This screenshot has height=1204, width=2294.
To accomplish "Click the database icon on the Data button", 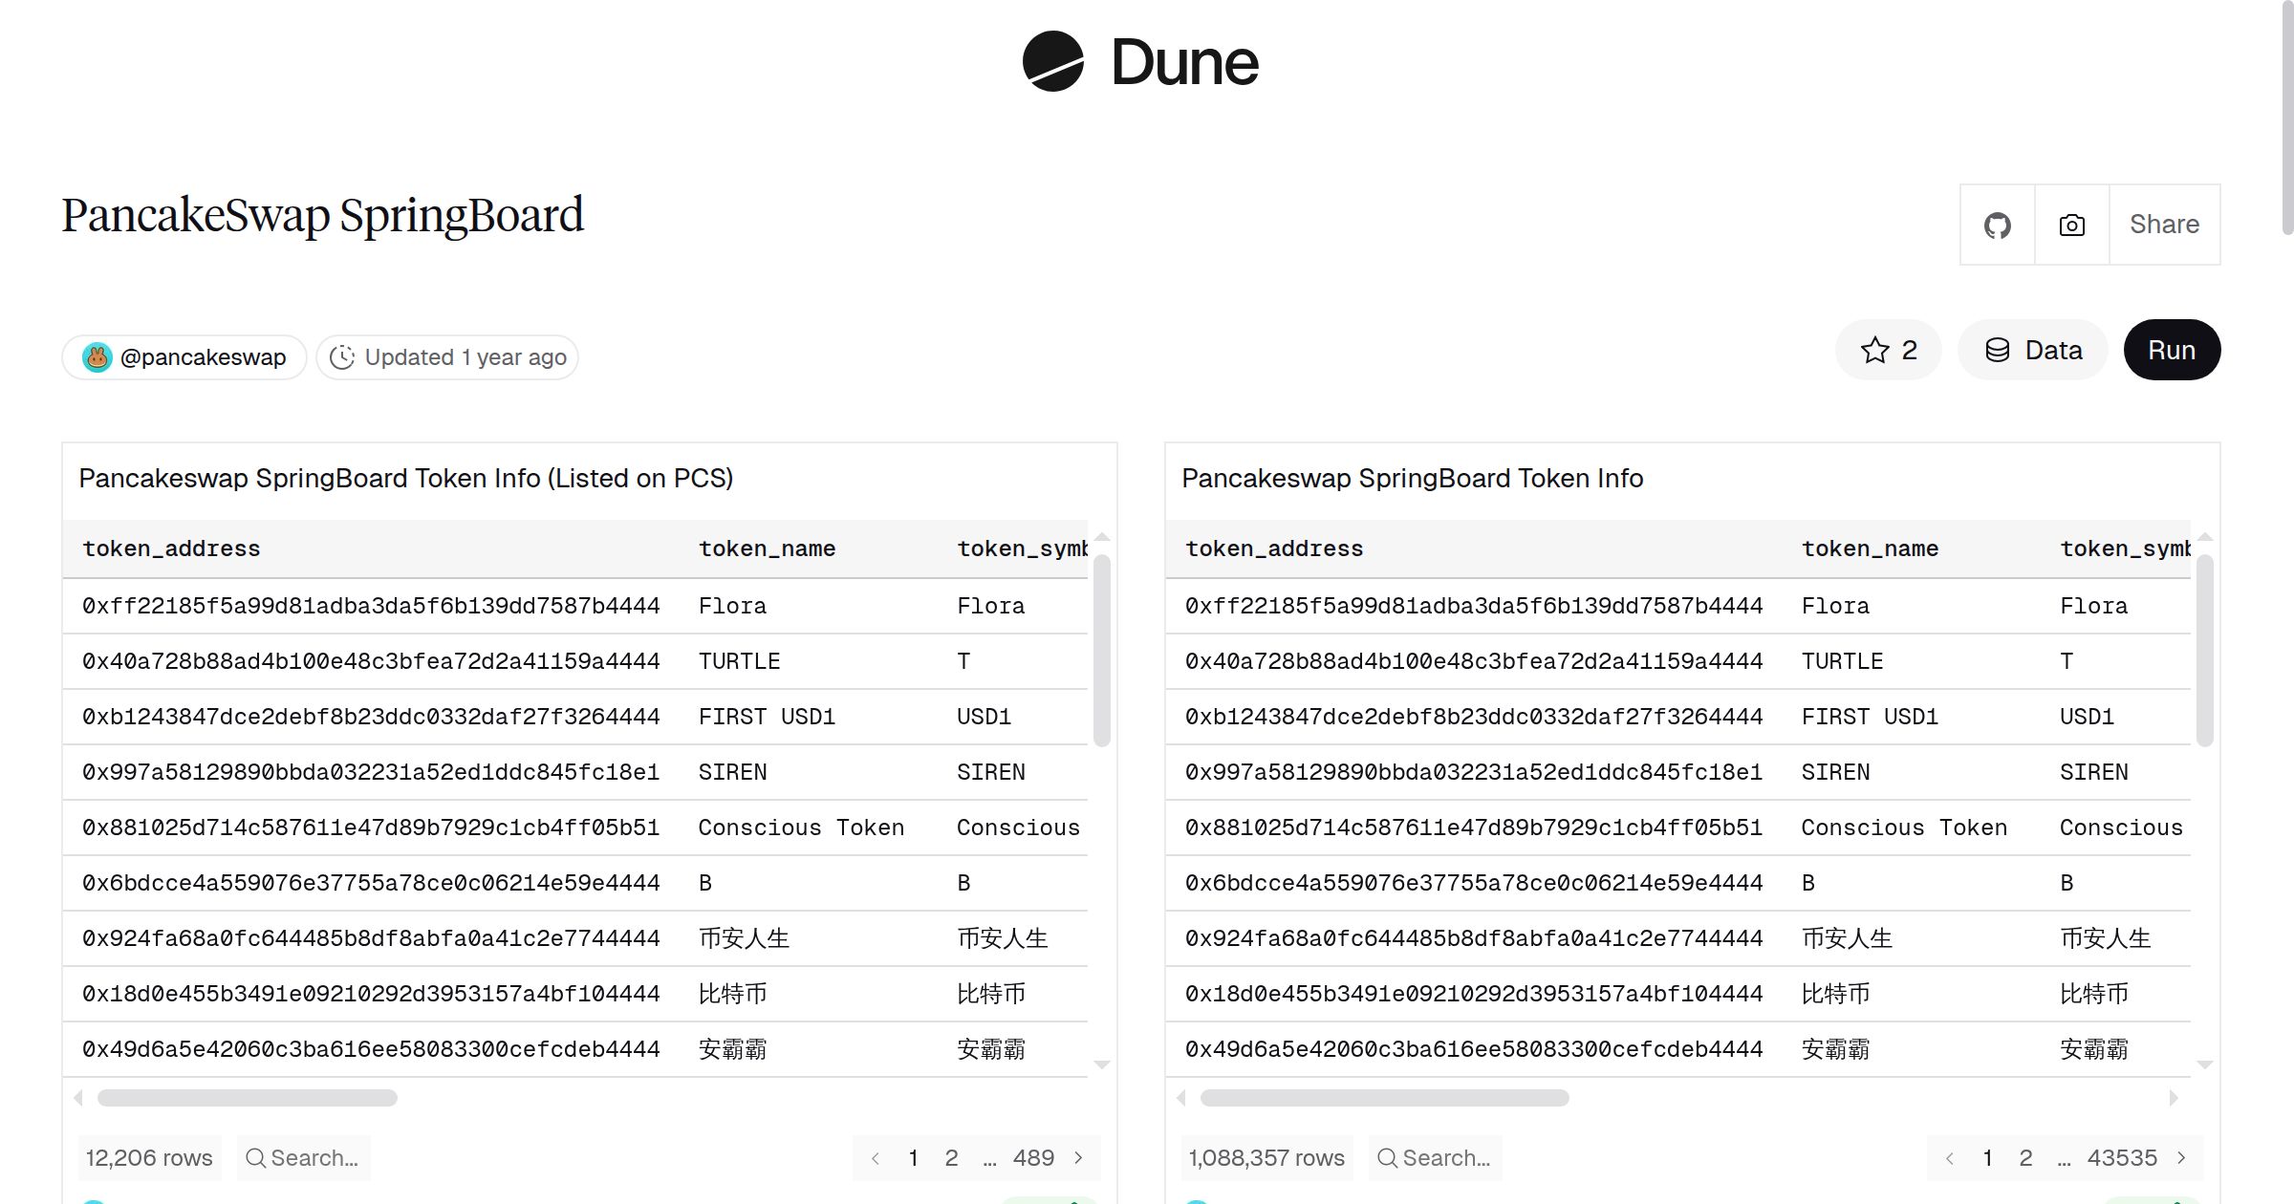I will 1998,350.
